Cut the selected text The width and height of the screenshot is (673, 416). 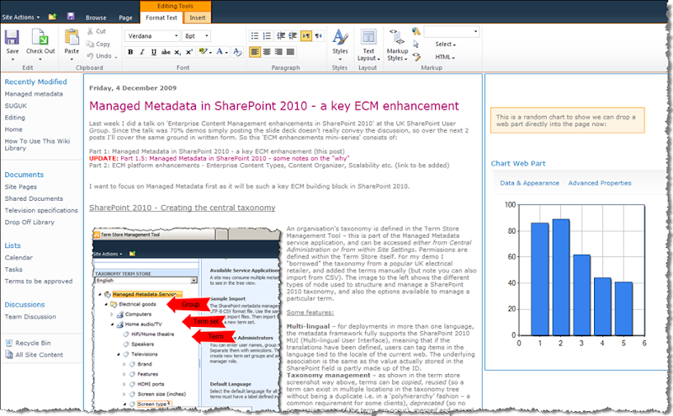97,31
